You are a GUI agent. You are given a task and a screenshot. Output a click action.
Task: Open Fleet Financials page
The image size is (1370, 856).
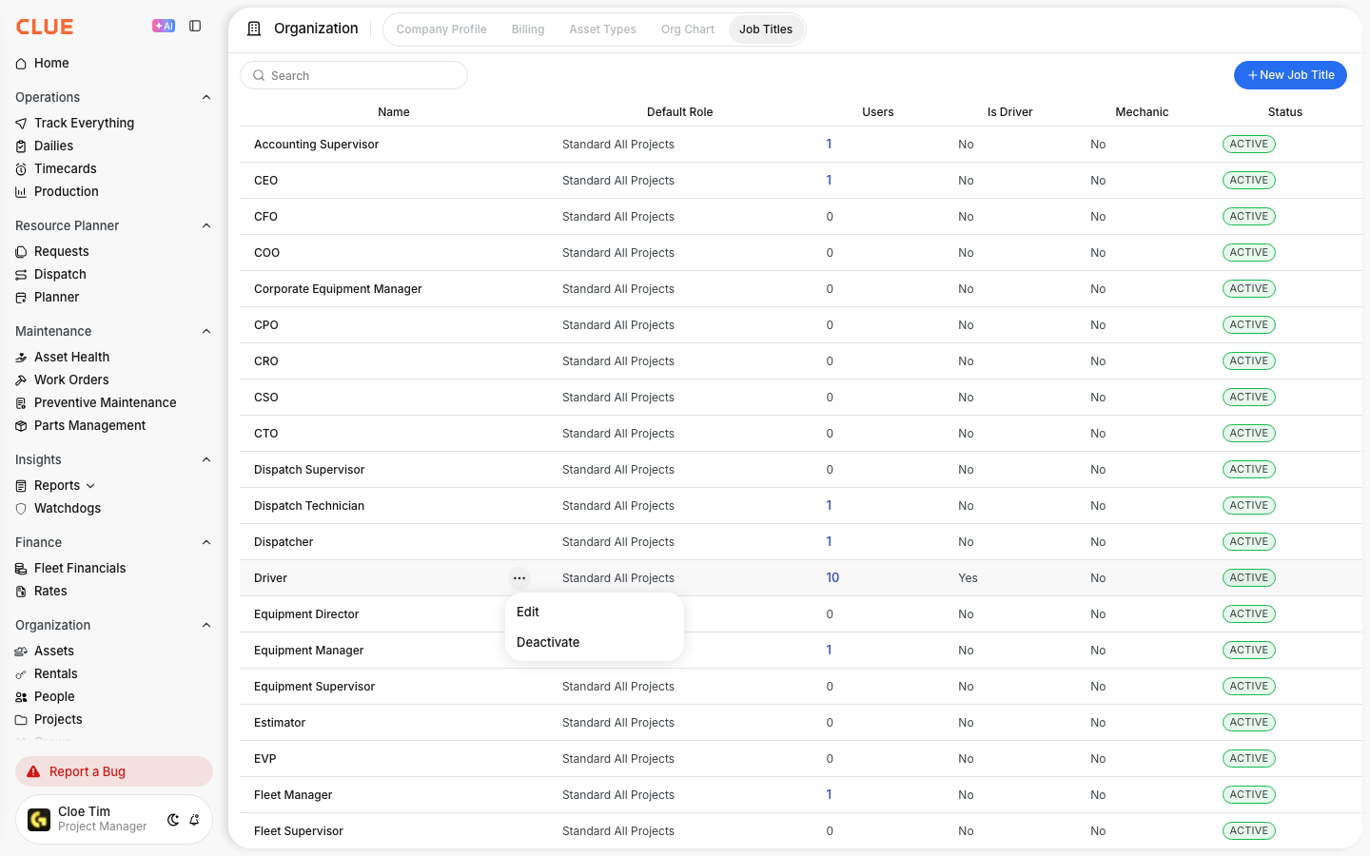(x=80, y=568)
